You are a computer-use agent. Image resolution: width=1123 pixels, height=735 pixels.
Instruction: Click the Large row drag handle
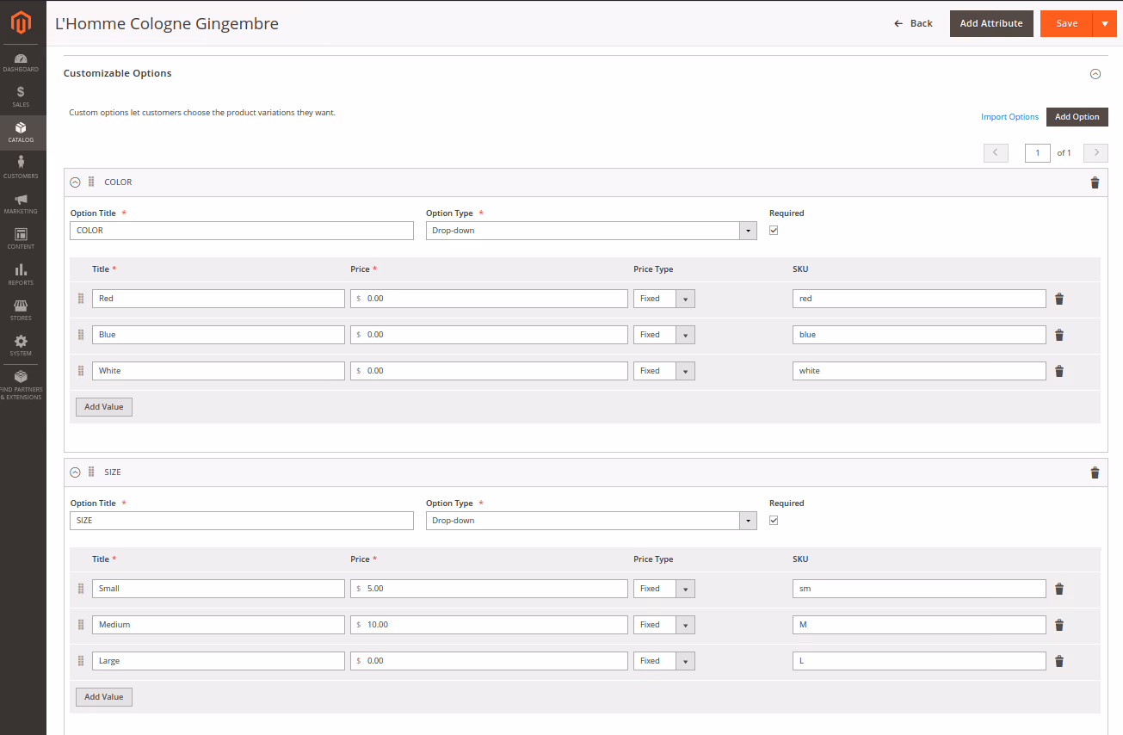[x=81, y=661]
